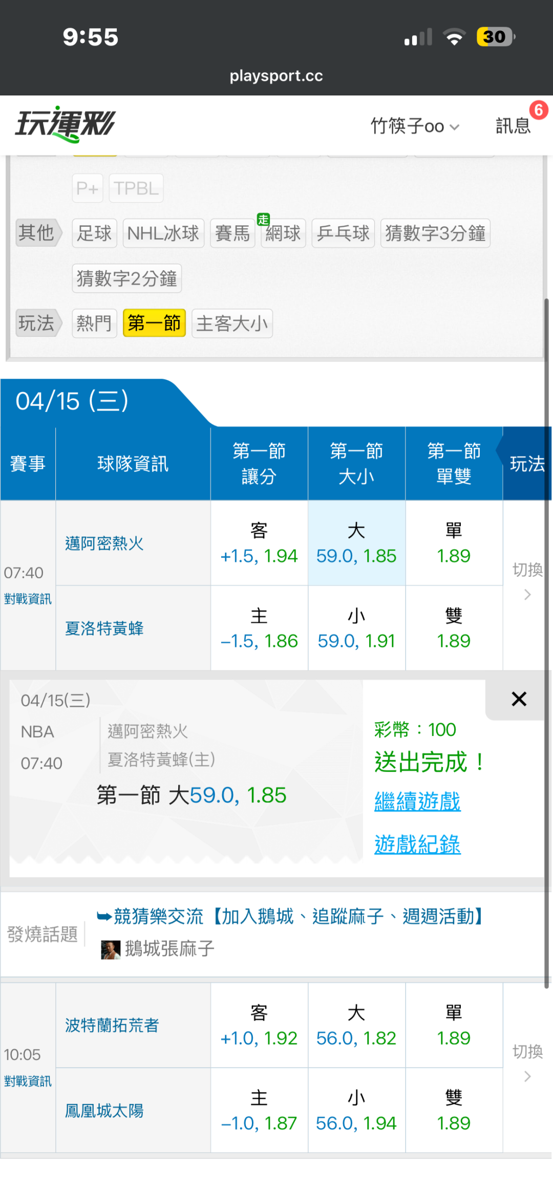Viewport: 553px width, 1196px height.
Task: Select the 熱門 play type filter
Action: coord(94,323)
